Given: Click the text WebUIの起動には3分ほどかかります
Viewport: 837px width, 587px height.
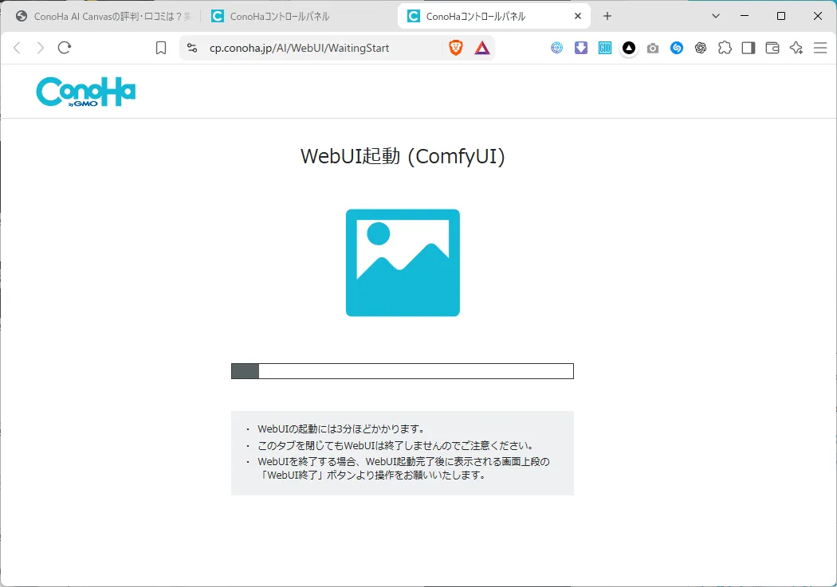Looking at the screenshot, I should (341, 429).
